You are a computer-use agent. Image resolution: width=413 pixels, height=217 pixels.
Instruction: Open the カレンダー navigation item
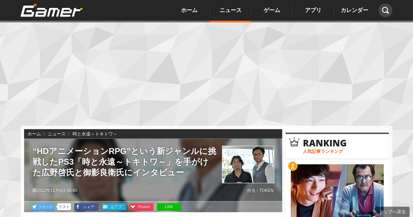pos(354,10)
